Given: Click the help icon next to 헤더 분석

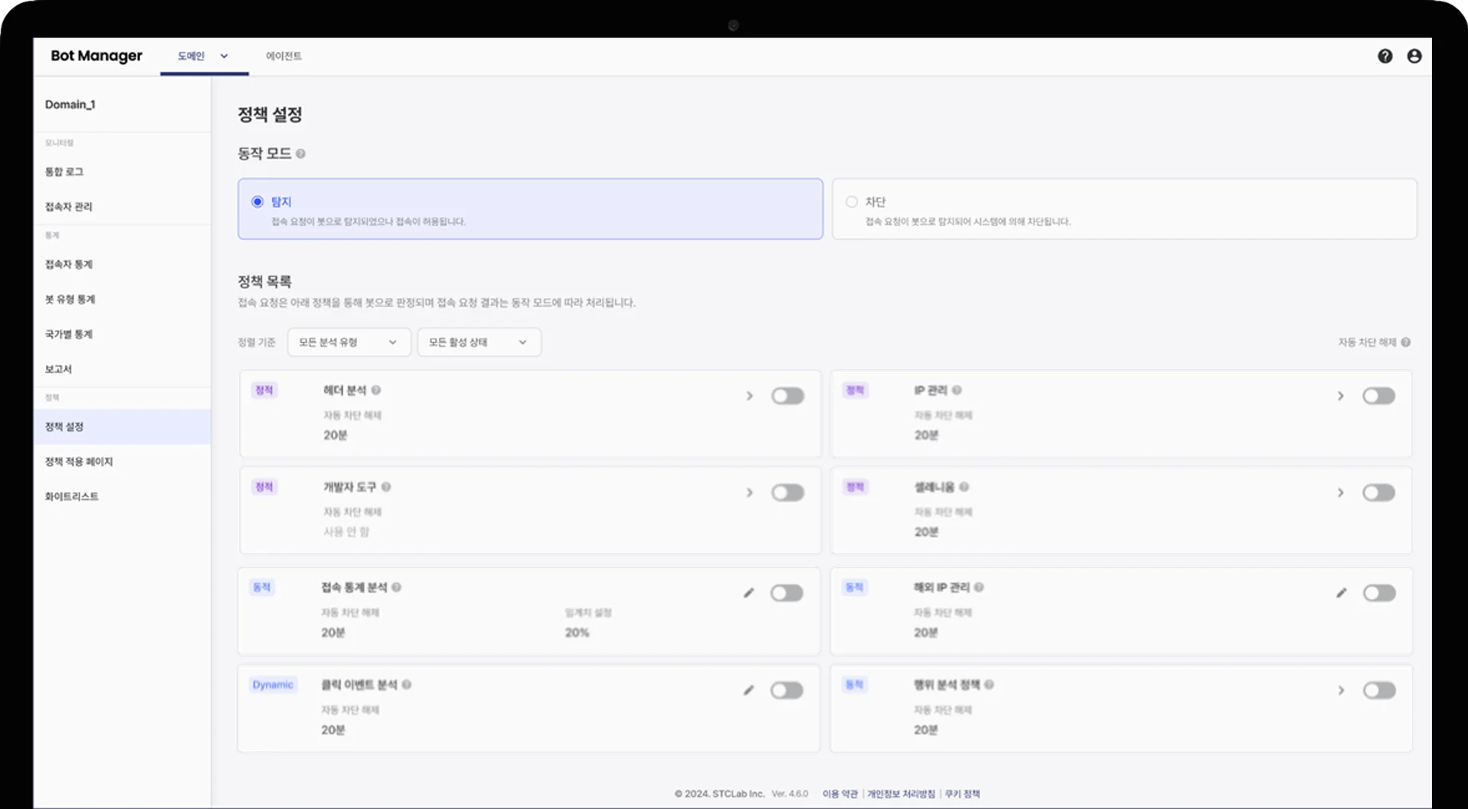Looking at the screenshot, I should pyautogui.click(x=376, y=390).
